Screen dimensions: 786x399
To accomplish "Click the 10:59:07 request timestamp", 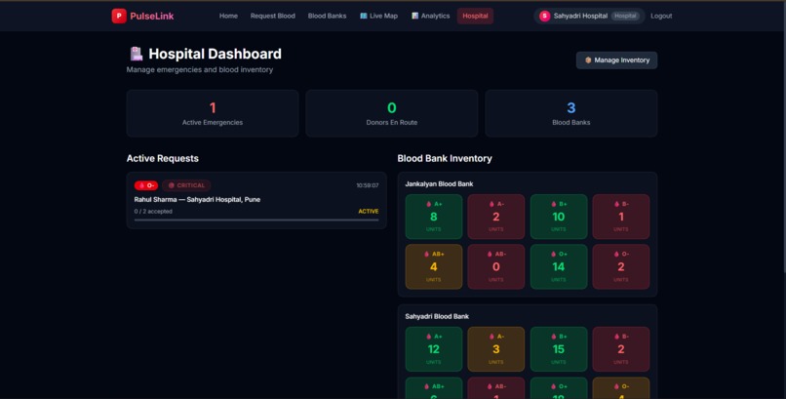I will (x=368, y=185).
